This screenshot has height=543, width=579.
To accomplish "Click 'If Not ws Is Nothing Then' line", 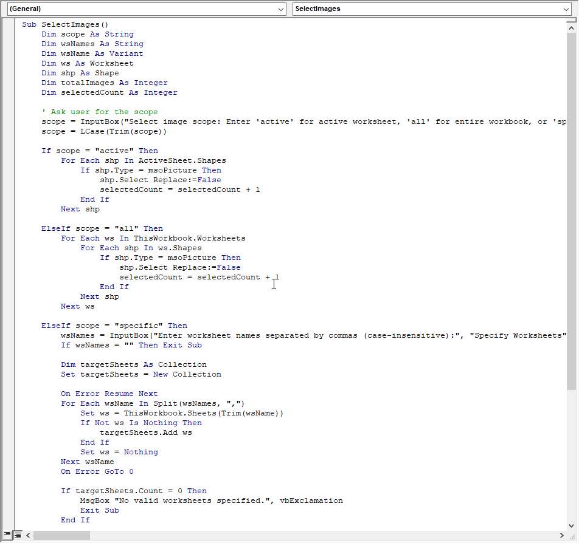I will 141,423.
